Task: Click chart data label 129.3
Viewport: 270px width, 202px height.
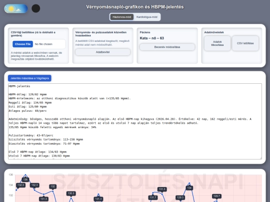Action: pos(180,198)
